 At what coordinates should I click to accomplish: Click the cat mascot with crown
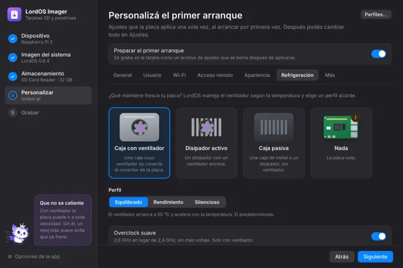pyautogui.click(x=18, y=233)
